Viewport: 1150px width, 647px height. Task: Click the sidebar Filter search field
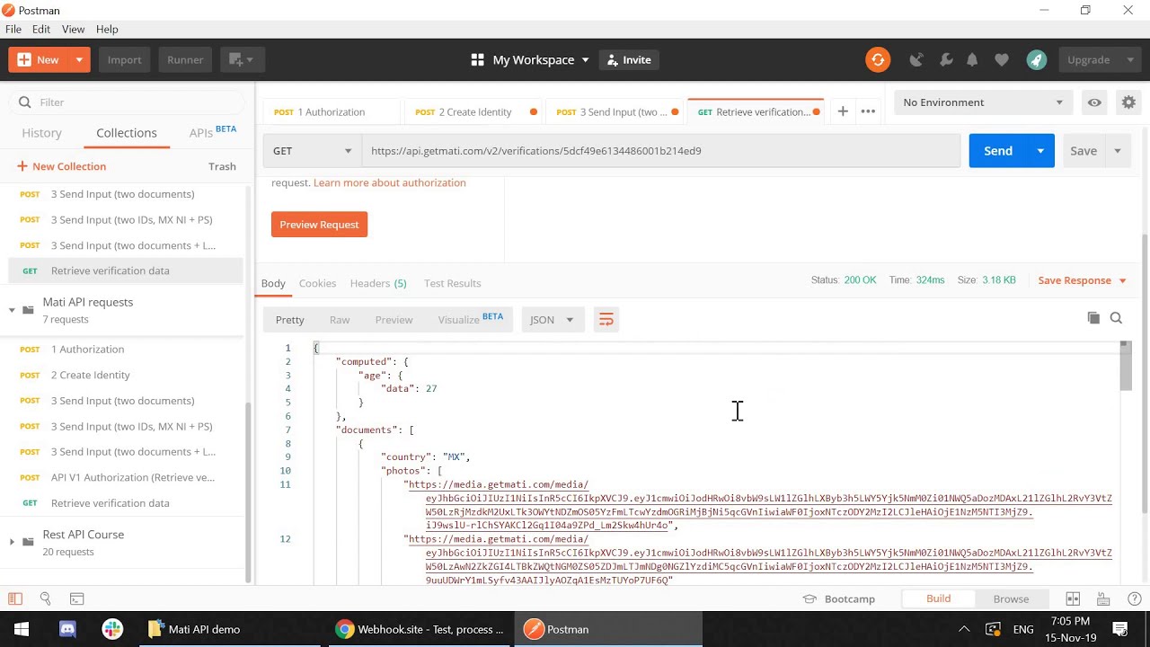[x=126, y=102]
